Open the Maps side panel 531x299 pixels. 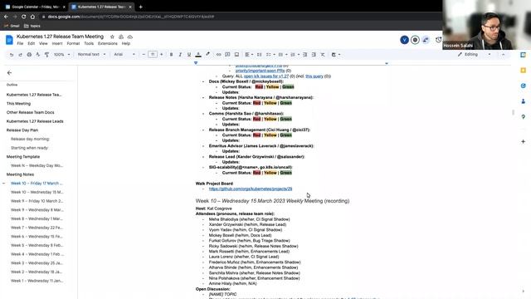(x=524, y=117)
